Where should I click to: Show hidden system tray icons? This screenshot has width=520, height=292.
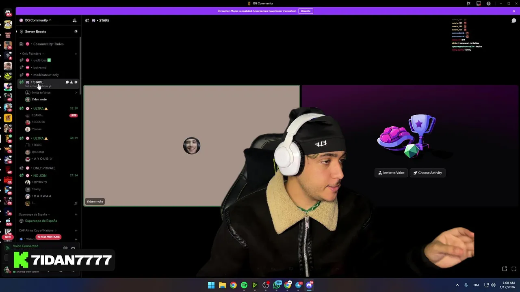[x=457, y=285]
